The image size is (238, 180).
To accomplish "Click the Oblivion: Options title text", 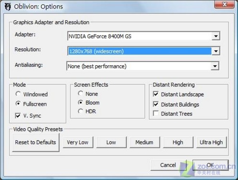I will (x=38, y=7).
